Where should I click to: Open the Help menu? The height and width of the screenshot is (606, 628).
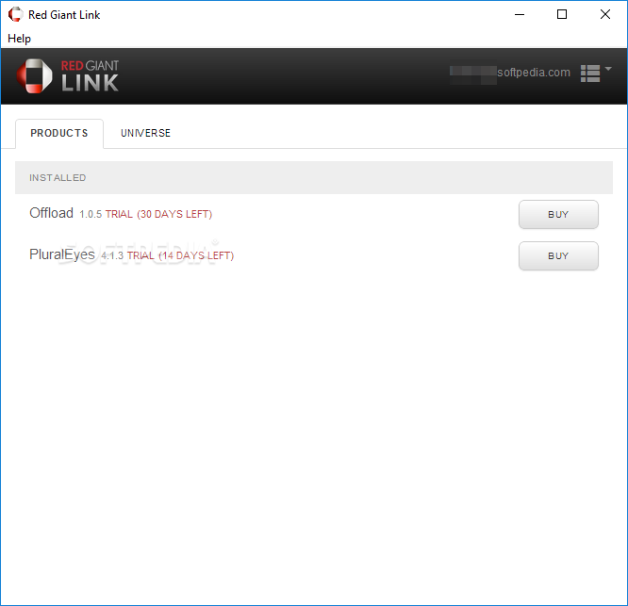point(19,39)
